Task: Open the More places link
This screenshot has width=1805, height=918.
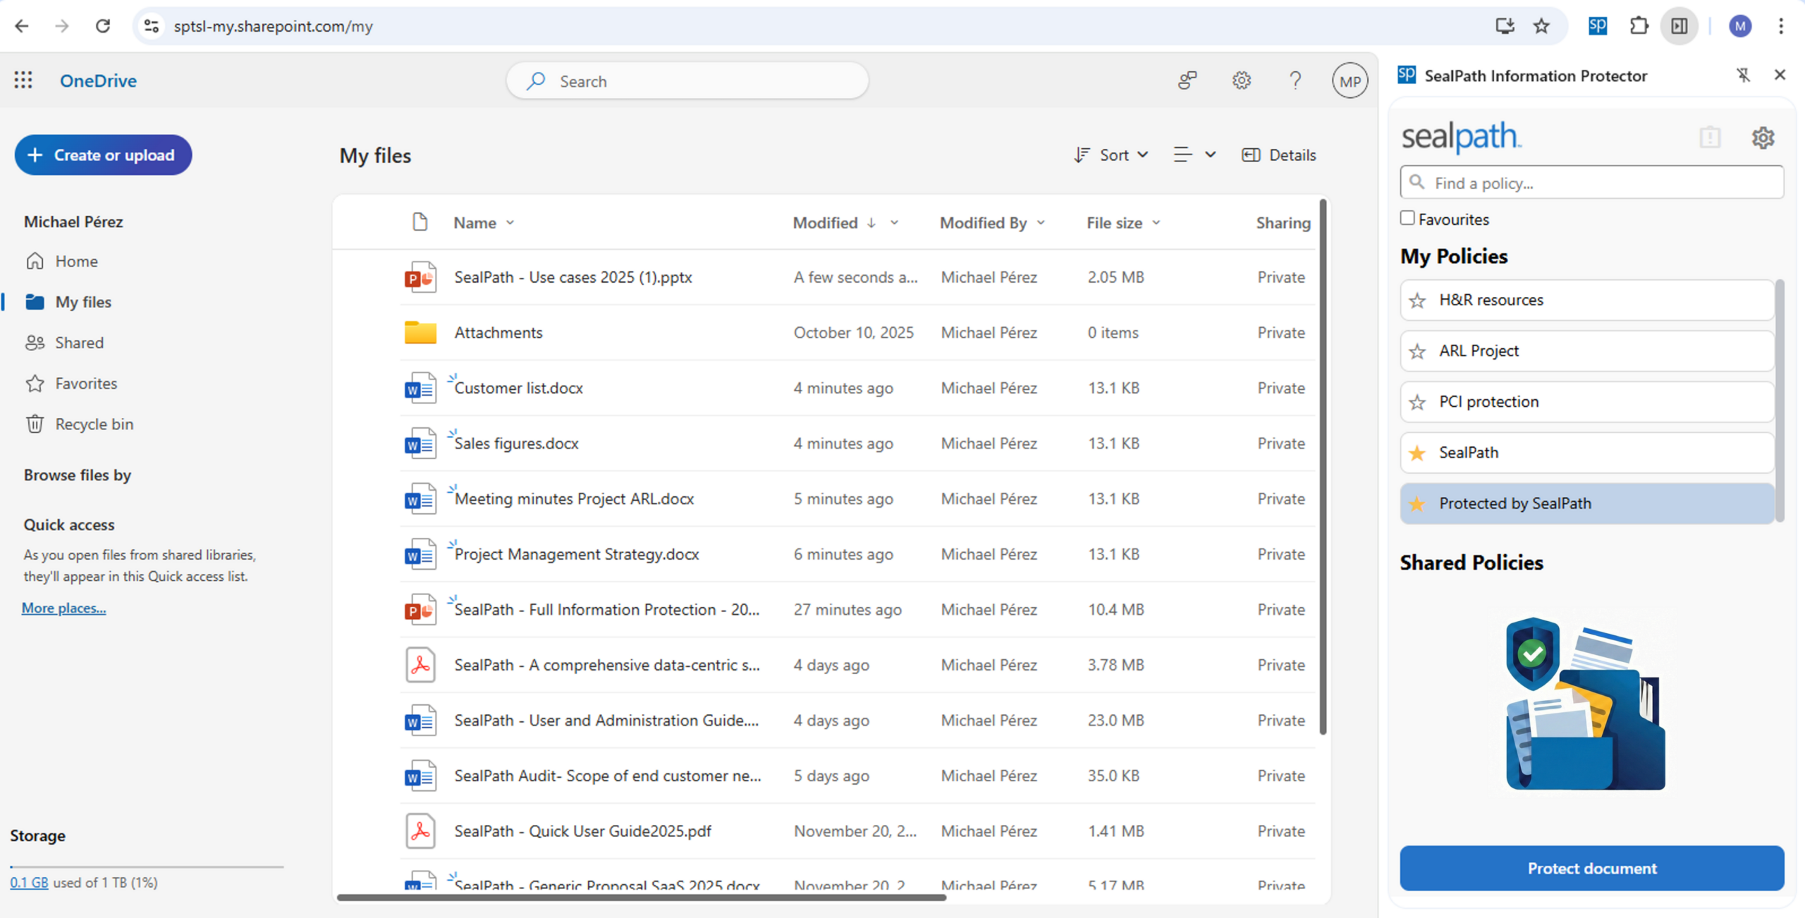Action: (x=63, y=608)
